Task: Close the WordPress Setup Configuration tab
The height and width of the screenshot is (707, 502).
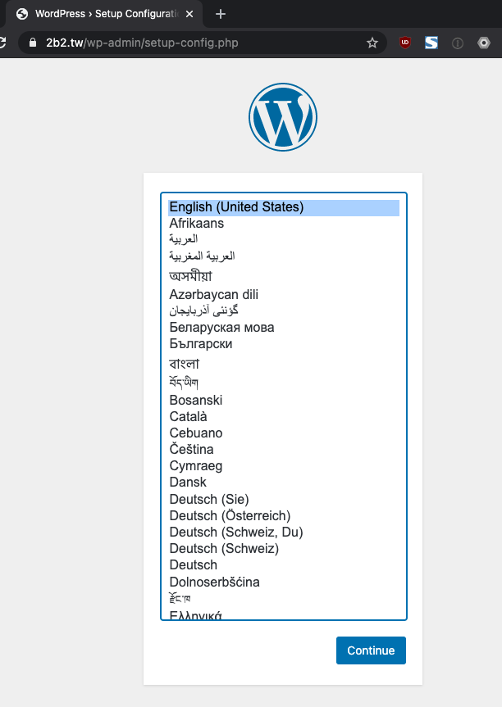Action: click(189, 14)
